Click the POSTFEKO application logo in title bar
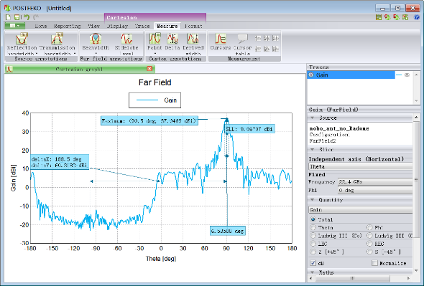This screenshot has width=424, height=286. click(8, 8)
